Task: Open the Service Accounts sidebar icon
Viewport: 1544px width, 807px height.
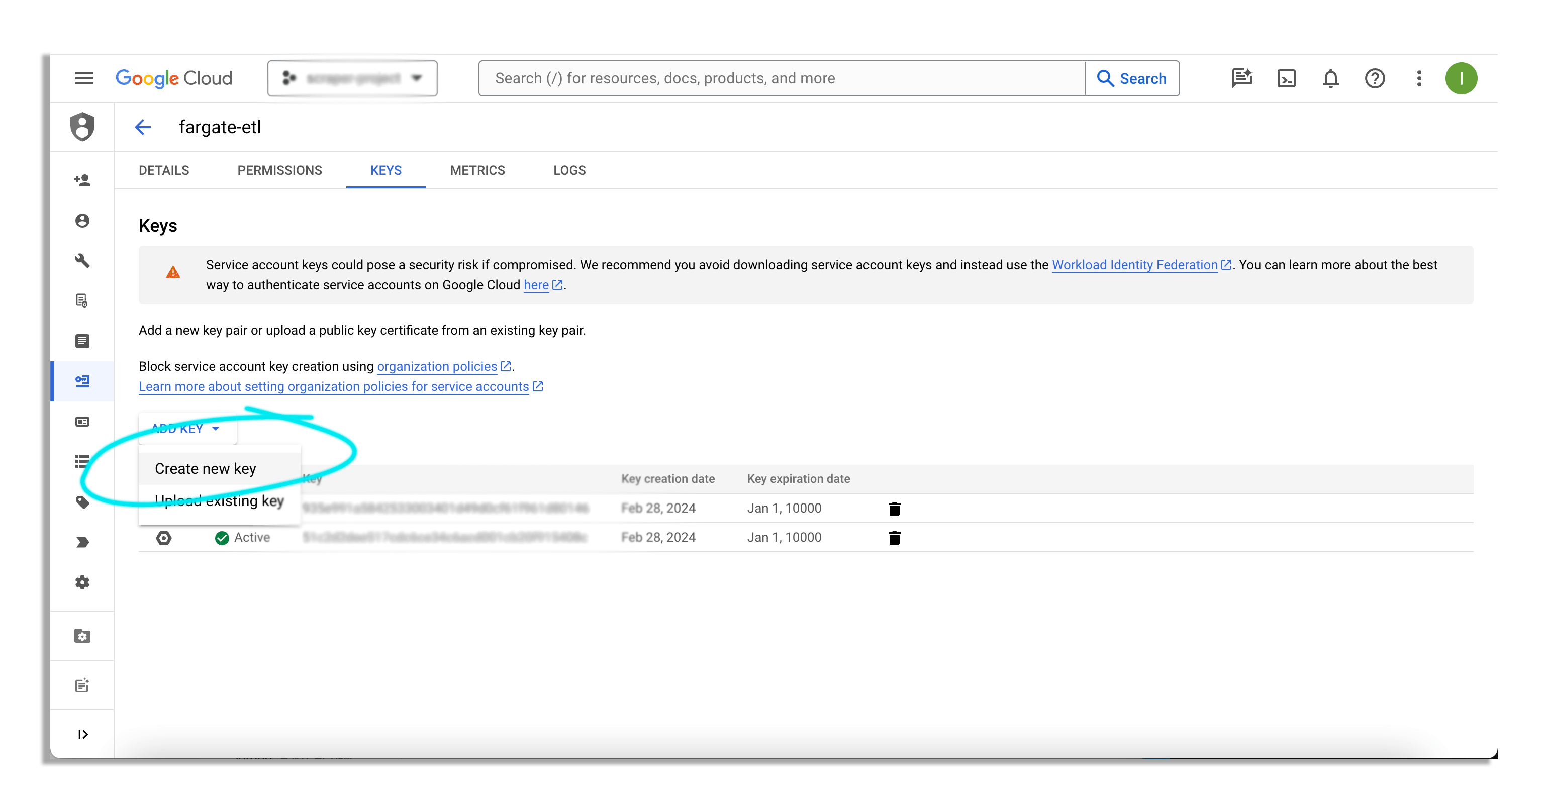Action: 83,381
